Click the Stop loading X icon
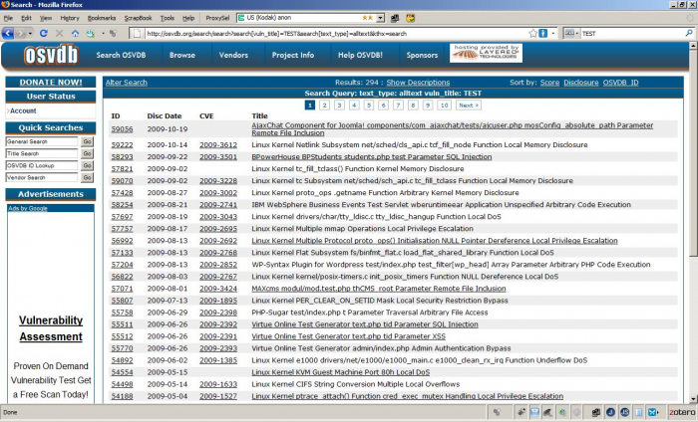This screenshot has width=698, height=422. point(59,33)
